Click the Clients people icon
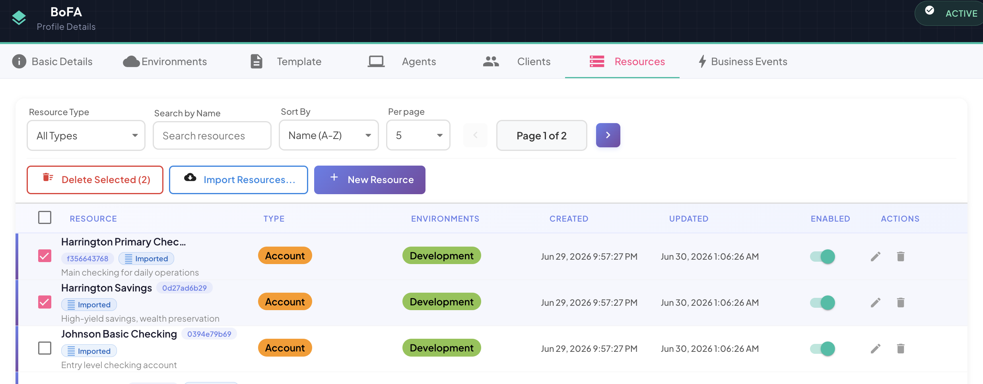Viewport: 983px width, 384px height. coord(491,61)
